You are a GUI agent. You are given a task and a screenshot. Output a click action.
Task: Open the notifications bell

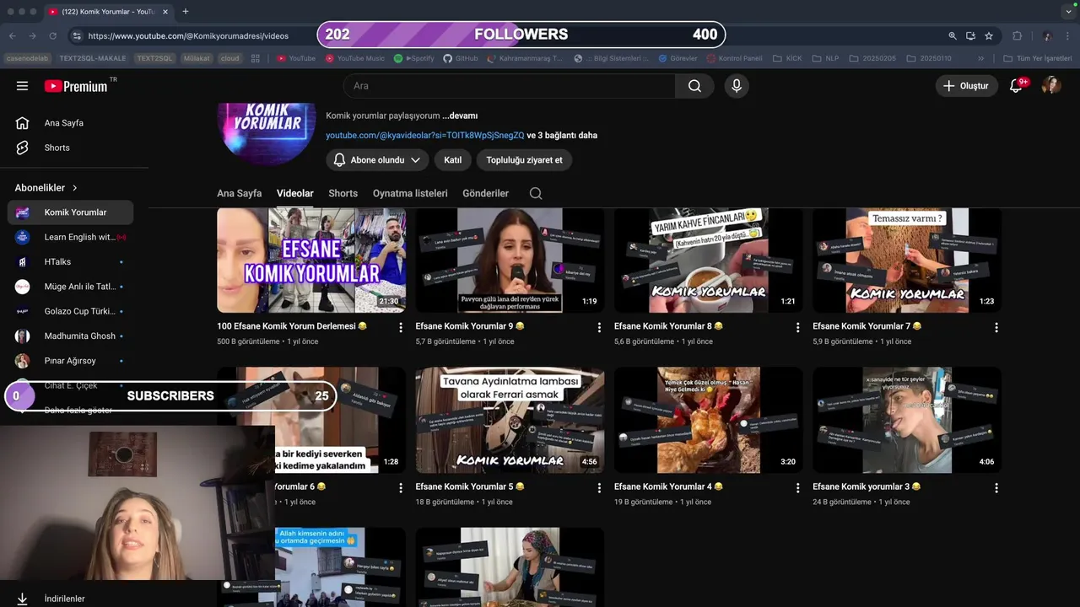(x=1016, y=86)
